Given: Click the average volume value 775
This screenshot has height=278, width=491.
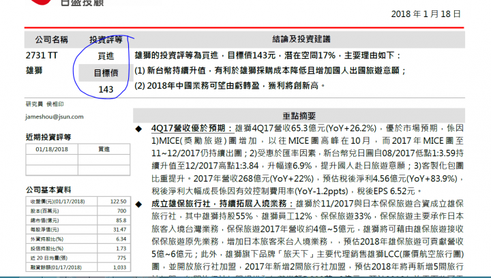Looking at the screenshot, I should click(x=122, y=258).
